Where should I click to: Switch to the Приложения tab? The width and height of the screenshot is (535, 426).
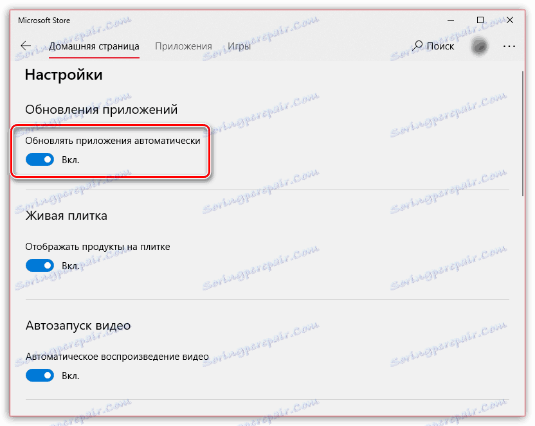[x=183, y=46]
